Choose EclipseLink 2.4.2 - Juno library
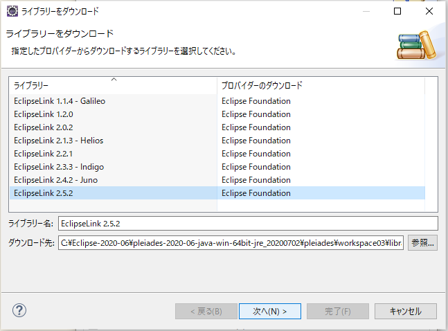The height and width of the screenshot is (331, 448). click(217, 180)
